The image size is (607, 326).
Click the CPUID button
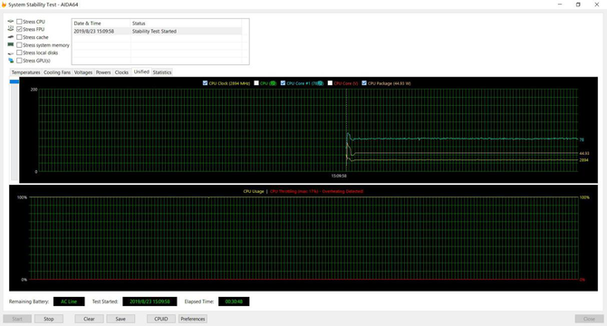point(161,319)
